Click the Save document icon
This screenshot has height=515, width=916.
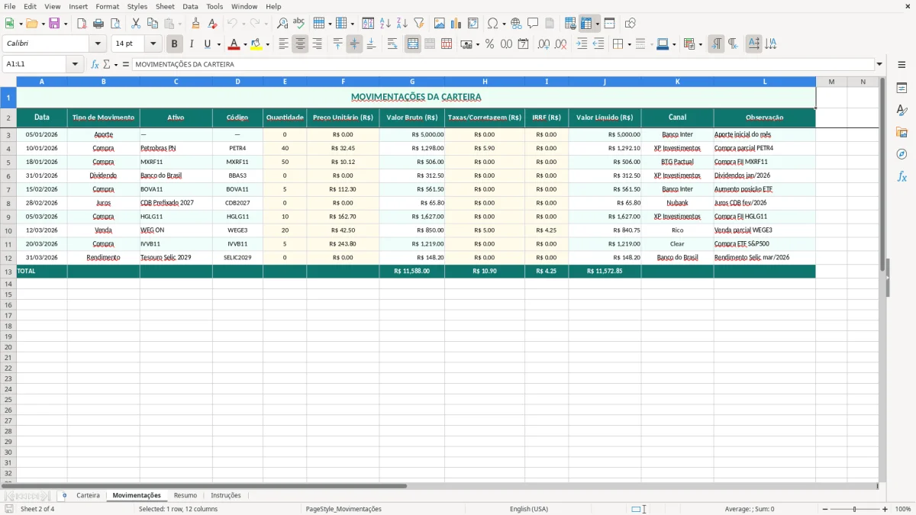[x=54, y=24]
